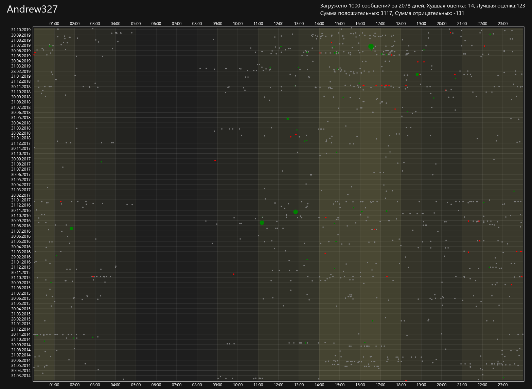The height and width of the screenshot is (389, 532).
Task: Click the 31.10.2015 date label
Action: click(x=21, y=278)
